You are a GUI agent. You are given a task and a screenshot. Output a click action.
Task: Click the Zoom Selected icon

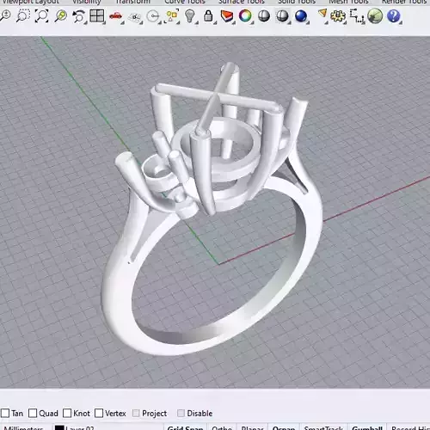pos(60,15)
